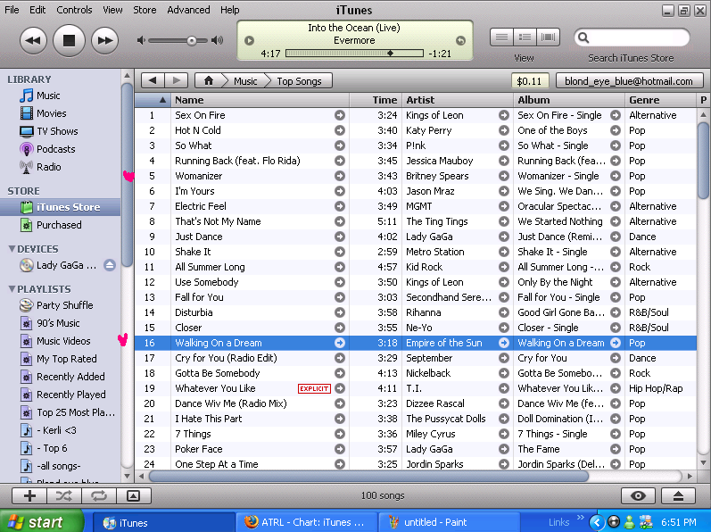Click the previous track rewind button
Image resolution: width=711 pixels, height=532 pixels.
pos(33,40)
